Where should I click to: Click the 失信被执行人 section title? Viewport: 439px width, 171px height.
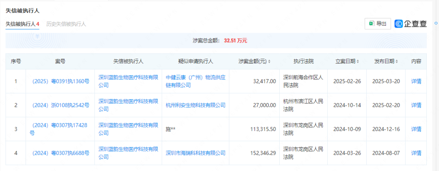coord(22,11)
